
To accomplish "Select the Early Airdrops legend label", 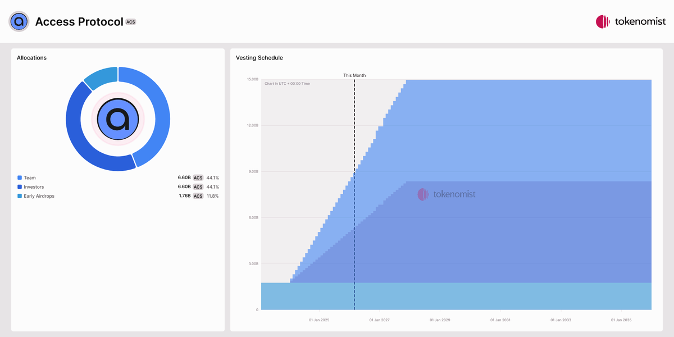I will pyautogui.click(x=39, y=196).
